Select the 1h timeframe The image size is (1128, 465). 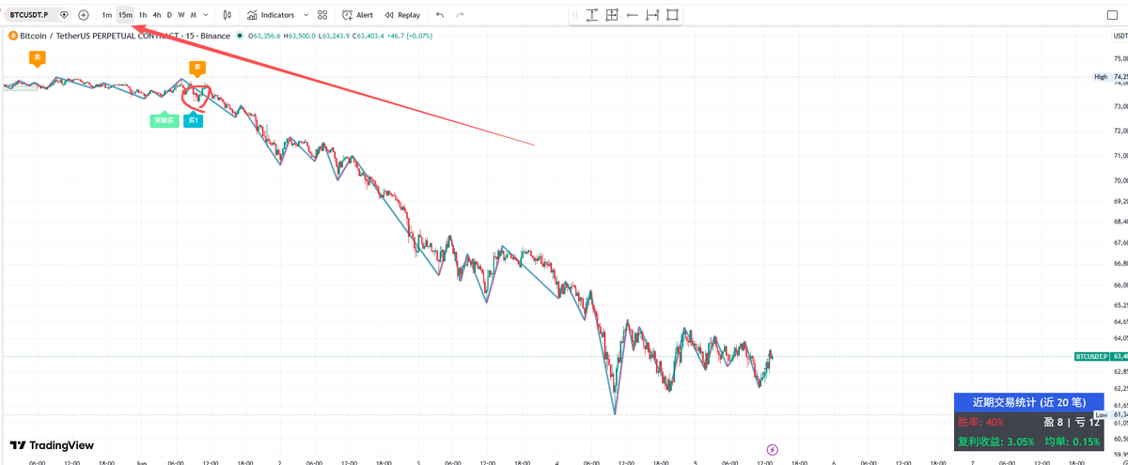143,15
